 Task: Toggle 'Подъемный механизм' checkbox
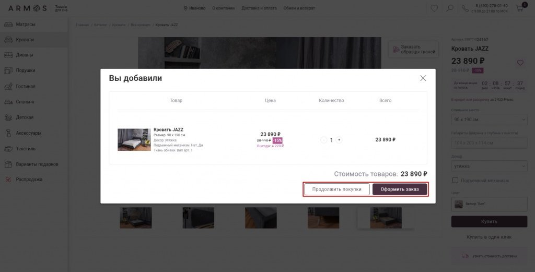tap(455, 180)
